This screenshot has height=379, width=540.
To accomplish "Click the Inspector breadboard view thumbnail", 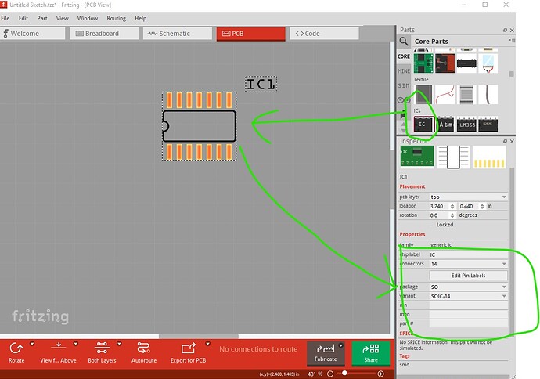I will (417, 156).
